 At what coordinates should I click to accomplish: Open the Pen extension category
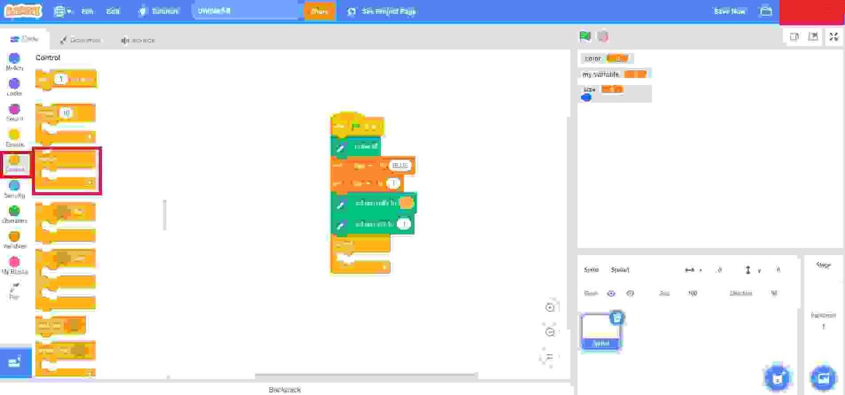tap(14, 290)
